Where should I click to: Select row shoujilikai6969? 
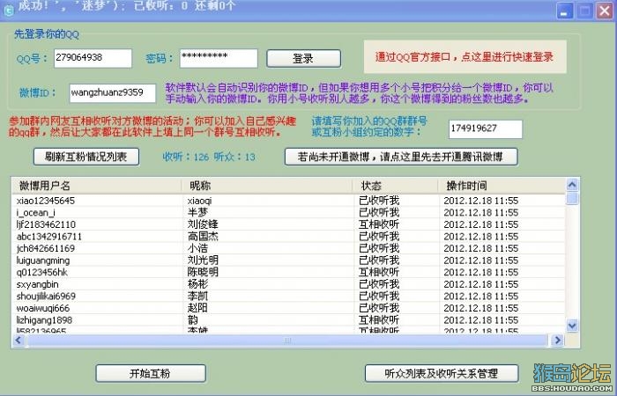[288, 297]
